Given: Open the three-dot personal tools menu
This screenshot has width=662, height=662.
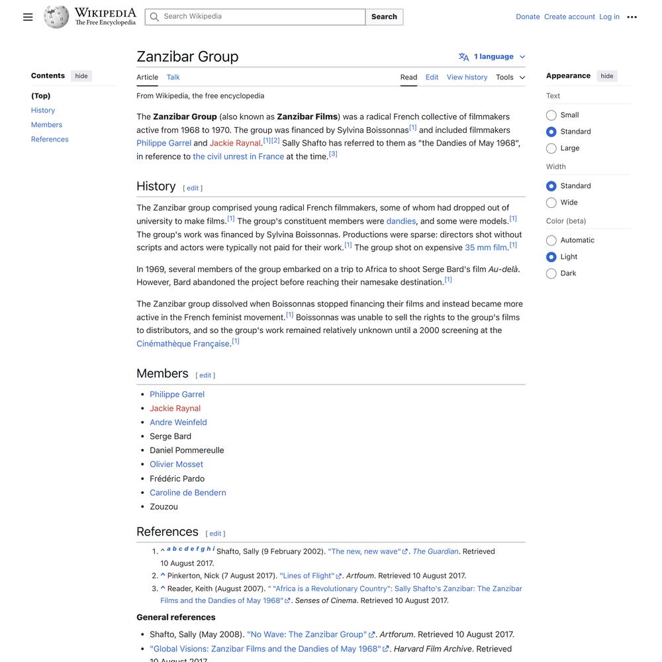Looking at the screenshot, I should pyautogui.click(x=632, y=17).
